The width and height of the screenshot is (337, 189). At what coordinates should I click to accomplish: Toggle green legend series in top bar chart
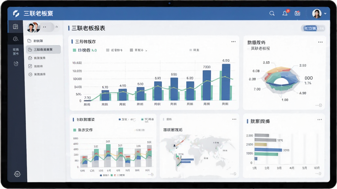[x=85, y=50]
